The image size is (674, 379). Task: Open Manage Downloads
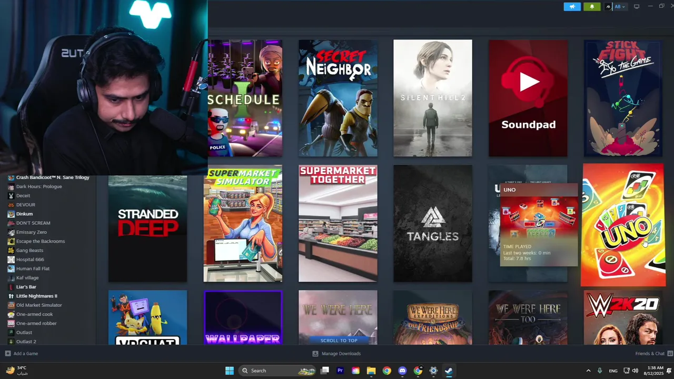pyautogui.click(x=336, y=354)
